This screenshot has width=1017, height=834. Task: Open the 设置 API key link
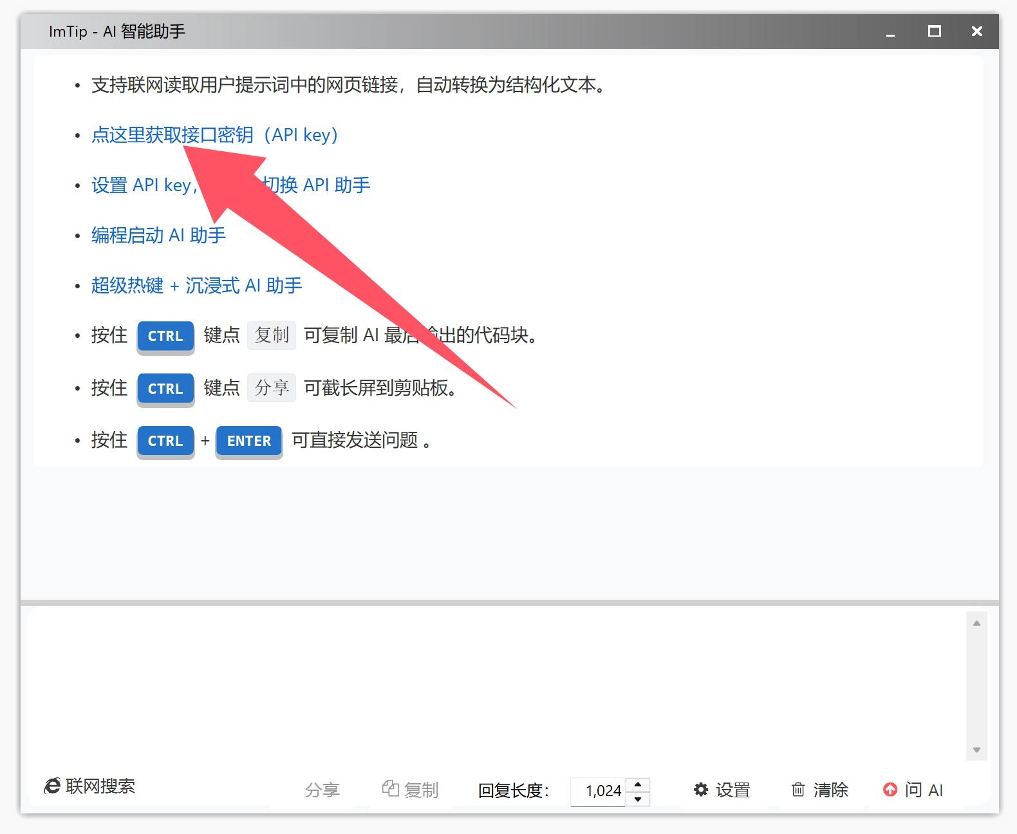143,185
